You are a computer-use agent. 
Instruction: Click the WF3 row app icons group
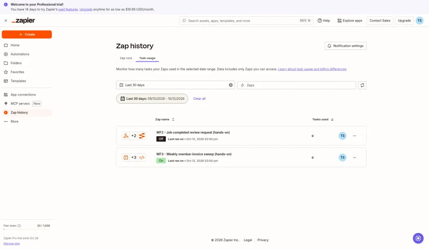[134, 157]
